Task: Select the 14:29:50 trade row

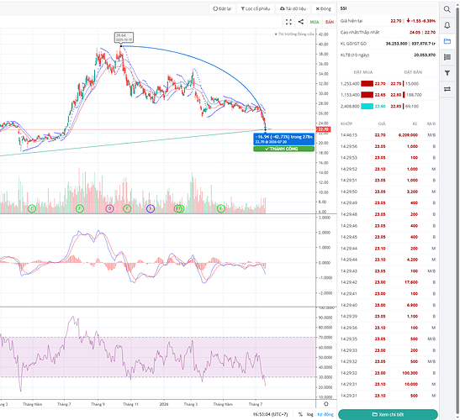Action: point(388,192)
